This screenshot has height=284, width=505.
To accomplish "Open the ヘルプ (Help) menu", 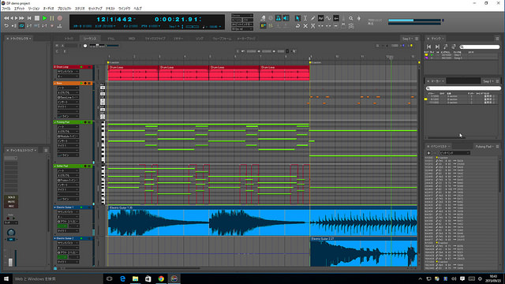I will pyautogui.click(x=137, y=9).
